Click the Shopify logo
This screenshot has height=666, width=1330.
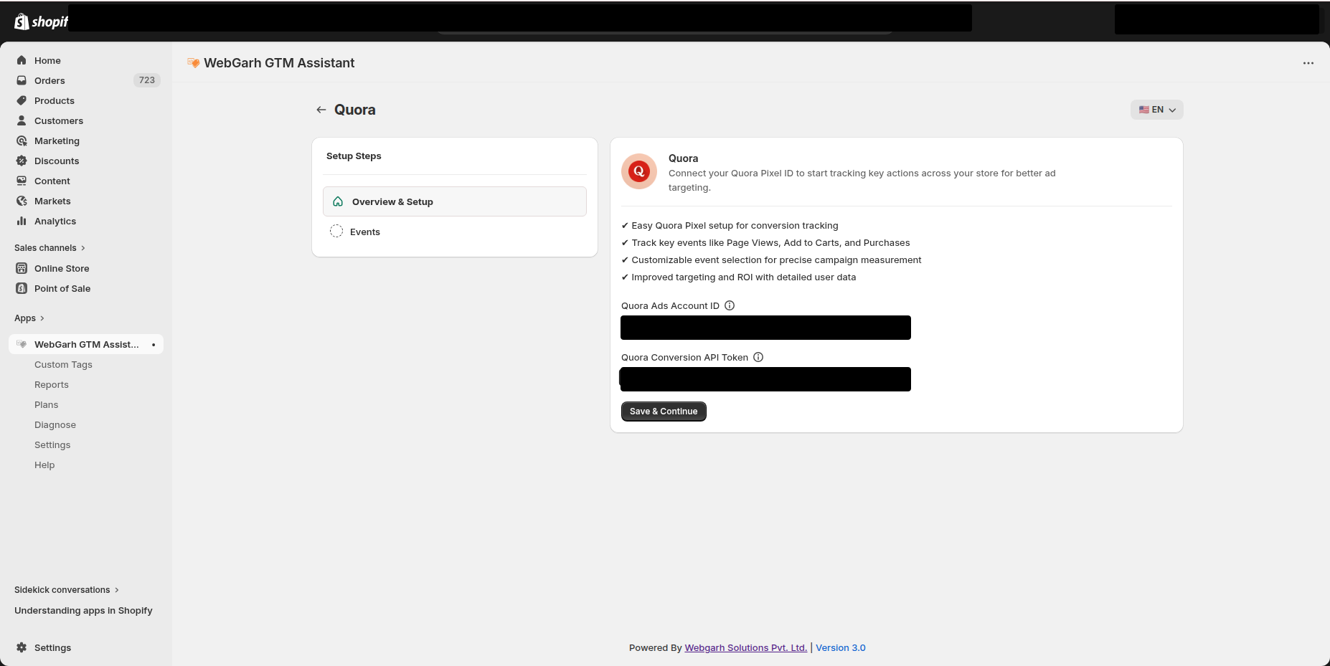[41, 22]
